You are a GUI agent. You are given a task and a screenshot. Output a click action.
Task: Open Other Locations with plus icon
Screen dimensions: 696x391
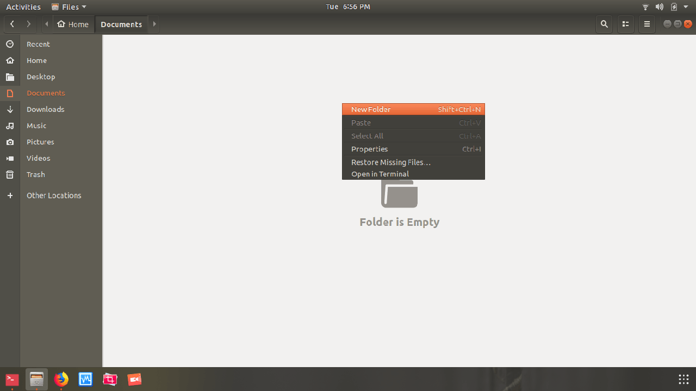[10, 195]
